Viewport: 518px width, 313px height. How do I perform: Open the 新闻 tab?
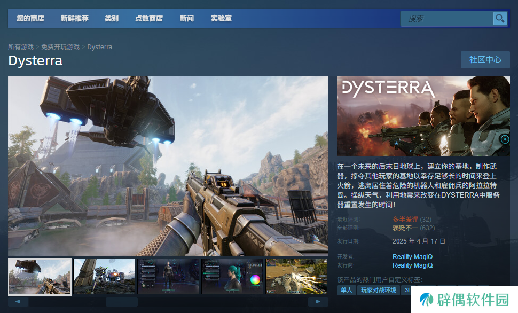187,18
